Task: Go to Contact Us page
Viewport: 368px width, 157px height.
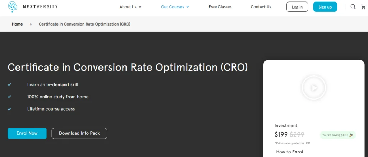Action: pyautogui.click(x=261, y=7)
